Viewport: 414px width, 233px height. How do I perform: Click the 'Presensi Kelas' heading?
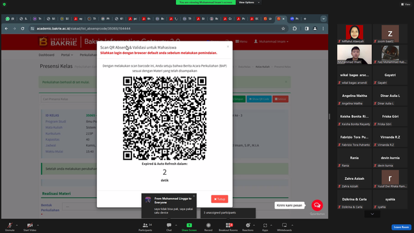tap(56, 66)
